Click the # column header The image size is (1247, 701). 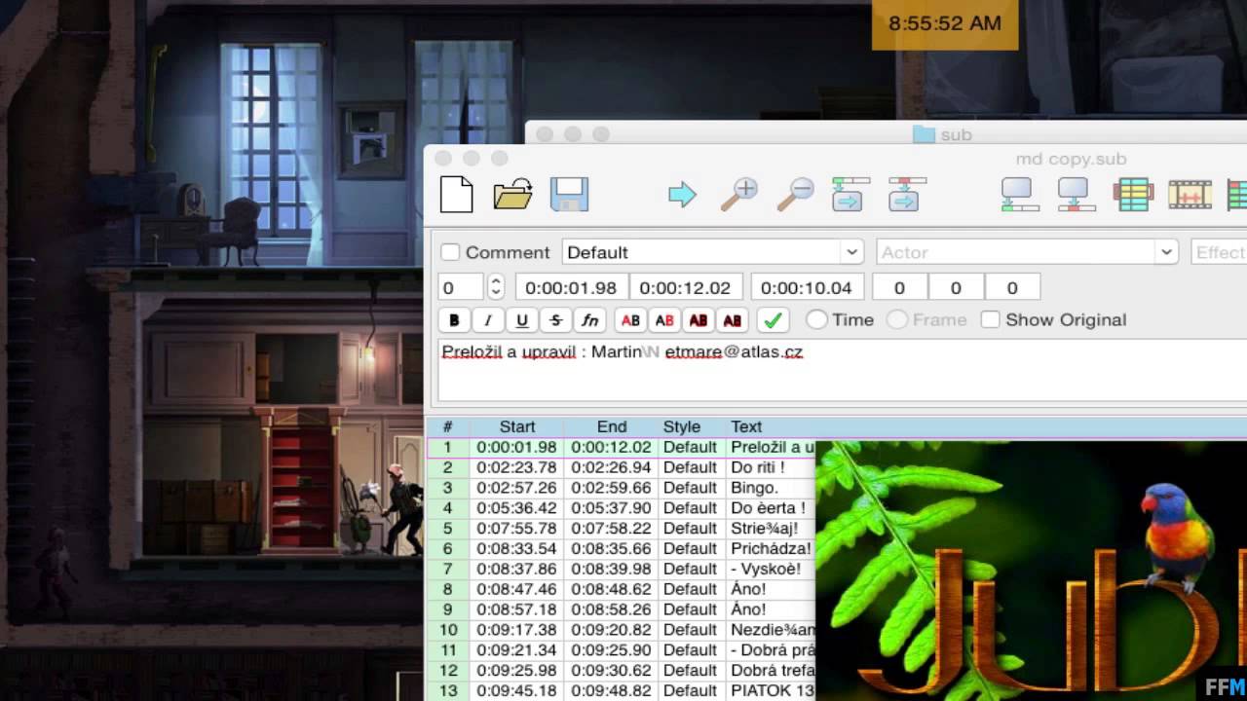click(x=448, y=426)
